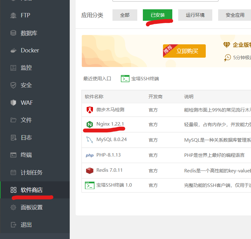Show the 运行环境 category
The image size is (251, 239).
point(195,15)
